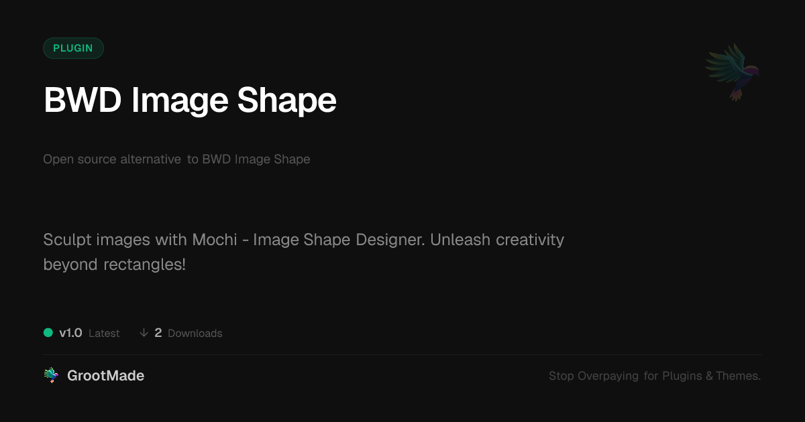Click the v1.0 version number
The image size is (805, 422).
click(70, 333)
